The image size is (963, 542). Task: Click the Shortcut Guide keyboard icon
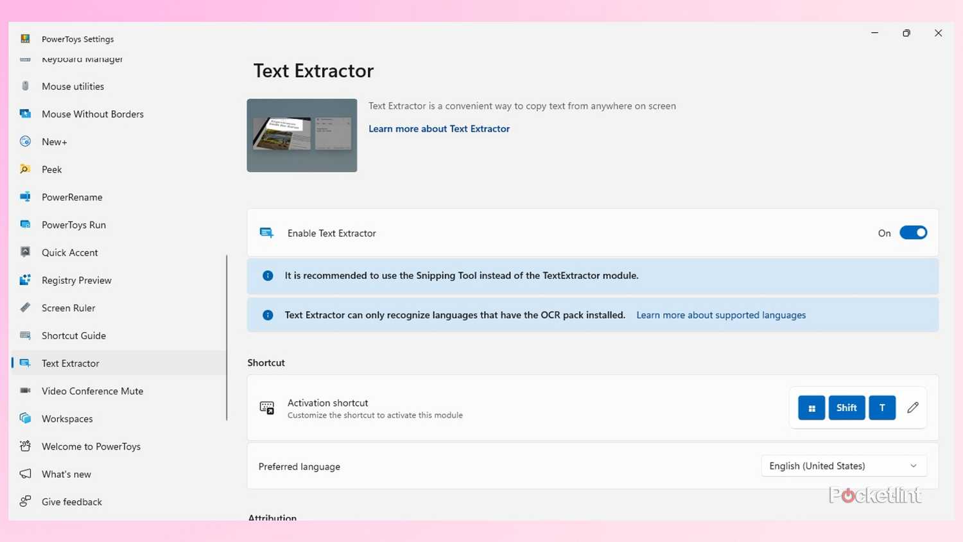click(25, 335)
